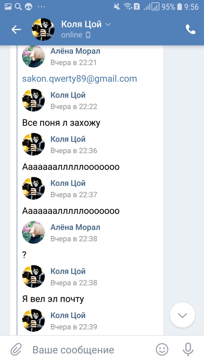The image size is (204, 363).
Task: Open the sakon.qwerty89@gmail.com email link
Action: click(79, 79)
